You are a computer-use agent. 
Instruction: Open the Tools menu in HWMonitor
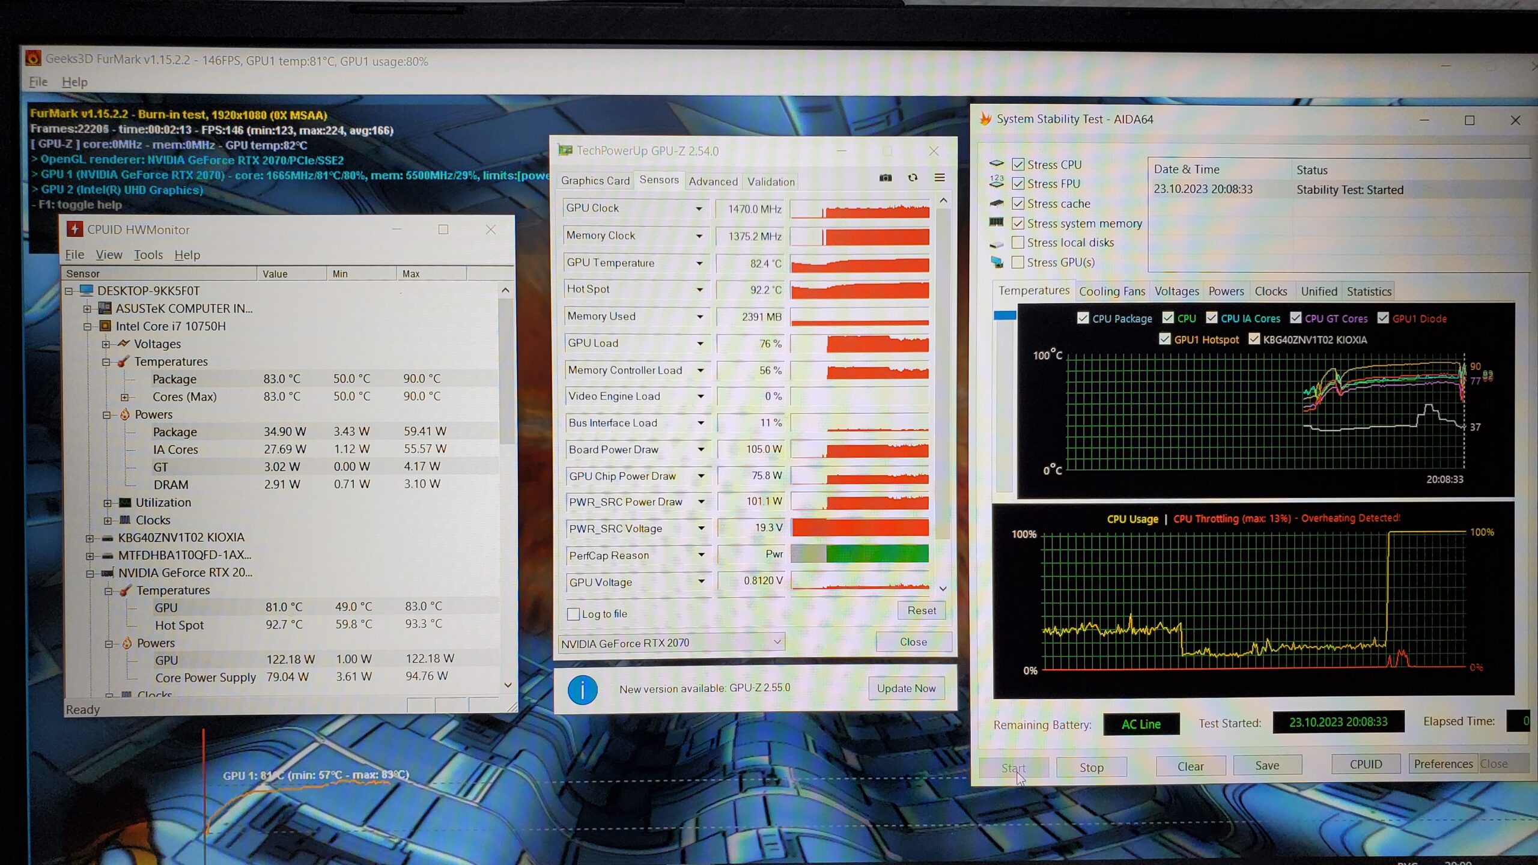click(148, 255)
